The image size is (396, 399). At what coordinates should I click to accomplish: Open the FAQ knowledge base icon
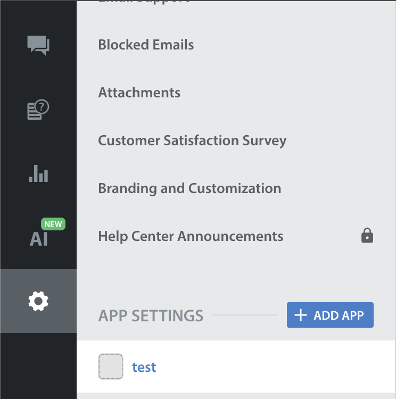click(x=38, y=110)
